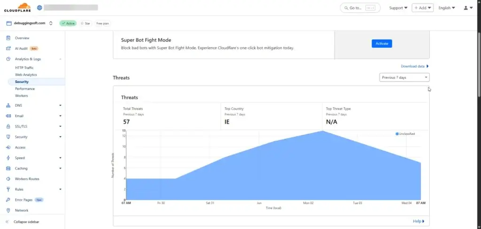
Task: Click the Mon 02 label on chart axis
Action: [308, 203]
